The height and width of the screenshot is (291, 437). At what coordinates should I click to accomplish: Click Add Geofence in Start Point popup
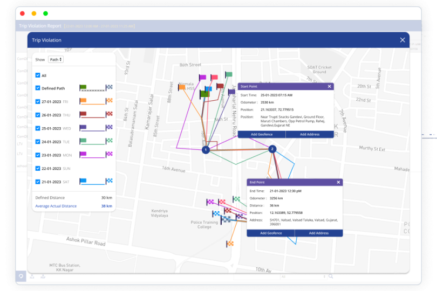[x=261, y=134]
